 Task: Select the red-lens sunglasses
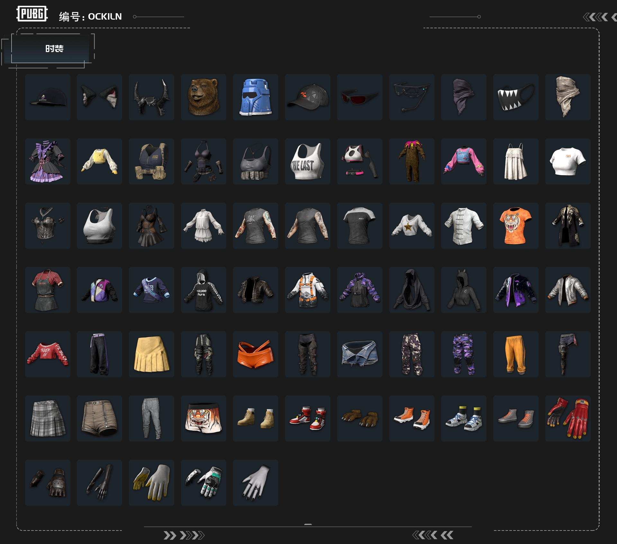pos(360,97)
